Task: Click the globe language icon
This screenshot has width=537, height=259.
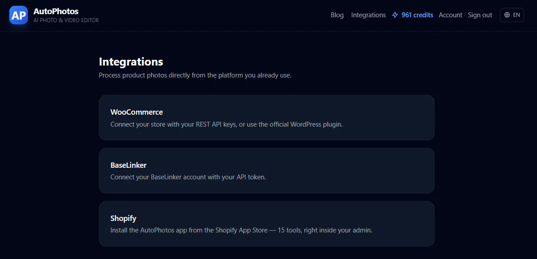Action: coord(507,15)
